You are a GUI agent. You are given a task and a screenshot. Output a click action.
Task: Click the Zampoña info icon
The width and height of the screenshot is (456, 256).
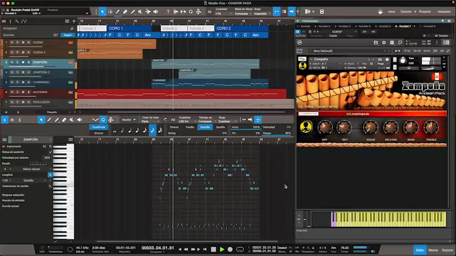(387, 59)
